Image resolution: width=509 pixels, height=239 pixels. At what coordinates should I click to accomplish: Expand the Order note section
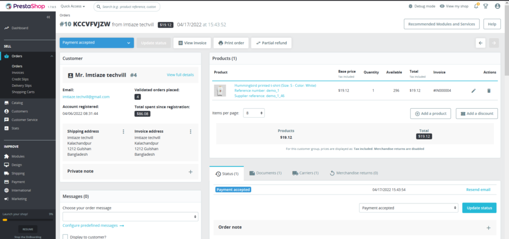(x=488, y=227)
